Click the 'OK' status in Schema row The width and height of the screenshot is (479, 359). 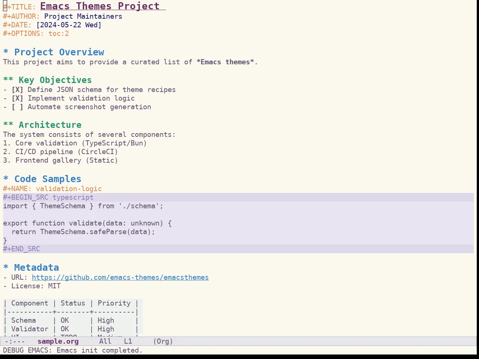point(65,320)
